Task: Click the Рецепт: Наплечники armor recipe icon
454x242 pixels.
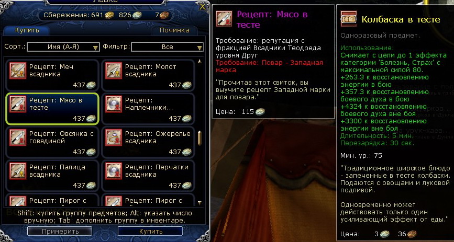Action: pyautogui.click(x=114, y=104)
